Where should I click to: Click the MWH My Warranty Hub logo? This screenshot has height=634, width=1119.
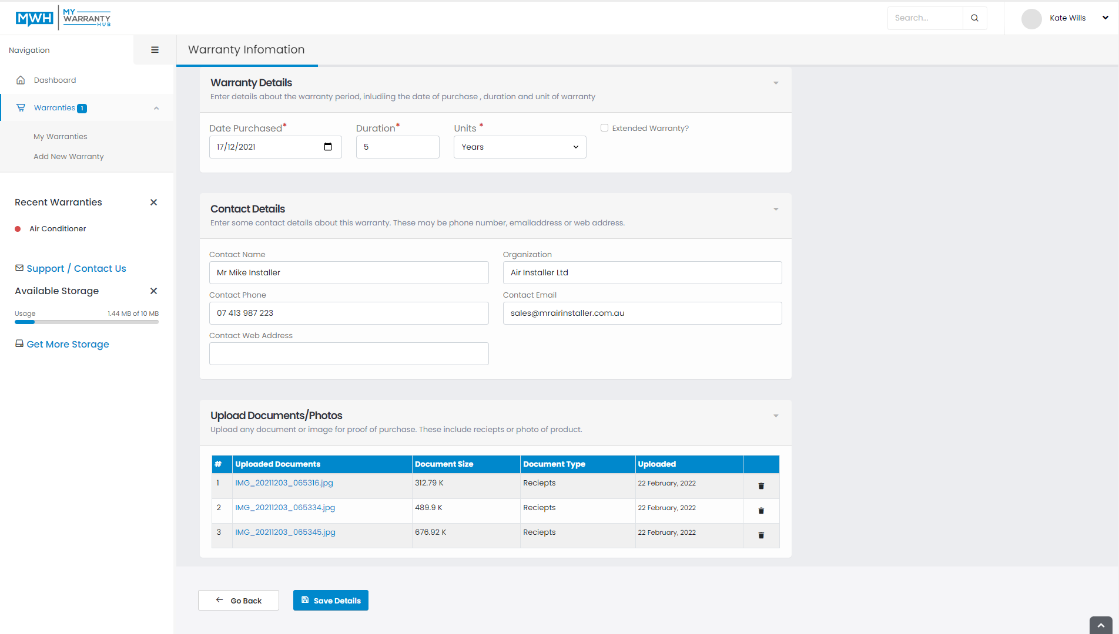[x=63, y=18]
